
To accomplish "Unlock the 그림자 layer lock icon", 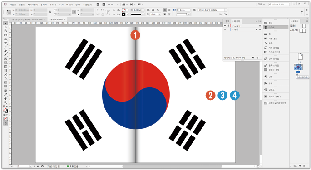I will [x=228, y=26].
